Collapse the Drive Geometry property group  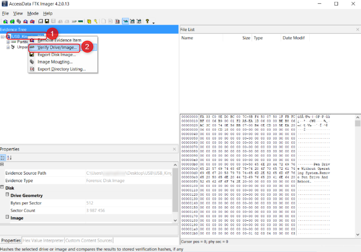7,195
